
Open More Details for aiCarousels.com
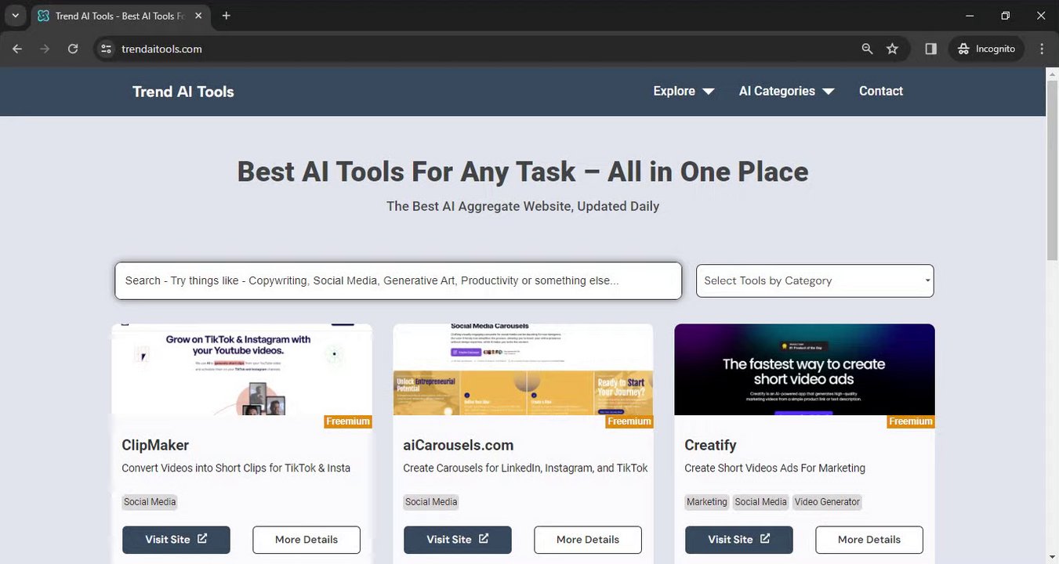(x=588, y=540)
